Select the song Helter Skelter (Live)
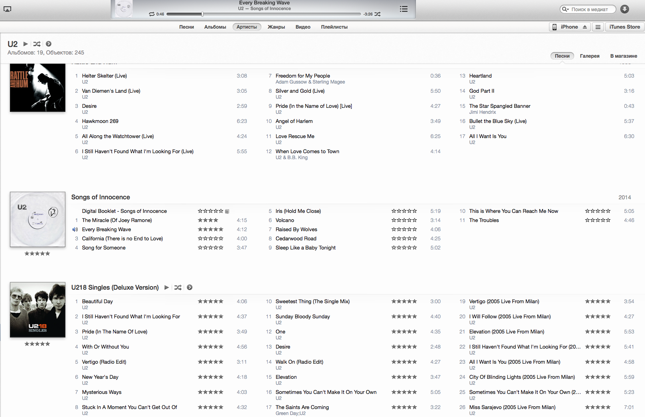Viewport: 645px width, 417px height. [104, 76]
